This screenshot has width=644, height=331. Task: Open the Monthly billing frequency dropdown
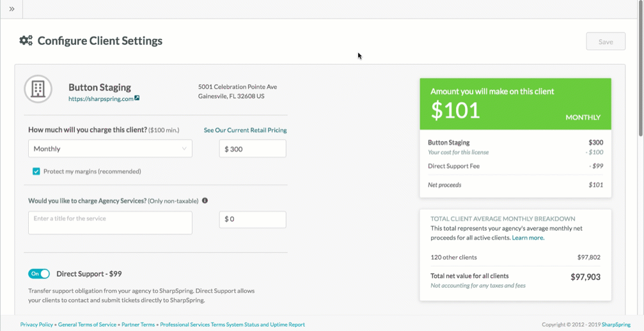(x=110, y=148)
